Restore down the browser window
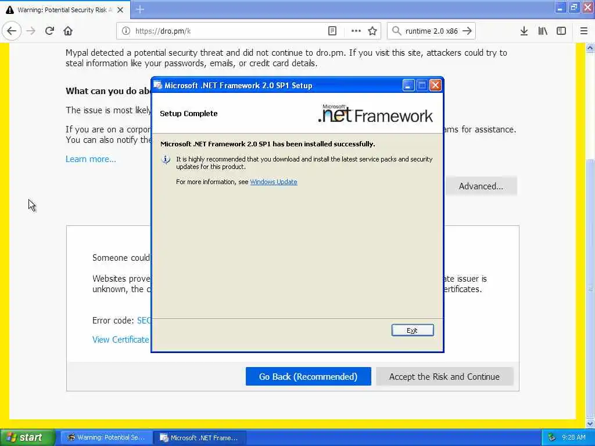Viewport: 595px width, 446px height. click(574, 7)
